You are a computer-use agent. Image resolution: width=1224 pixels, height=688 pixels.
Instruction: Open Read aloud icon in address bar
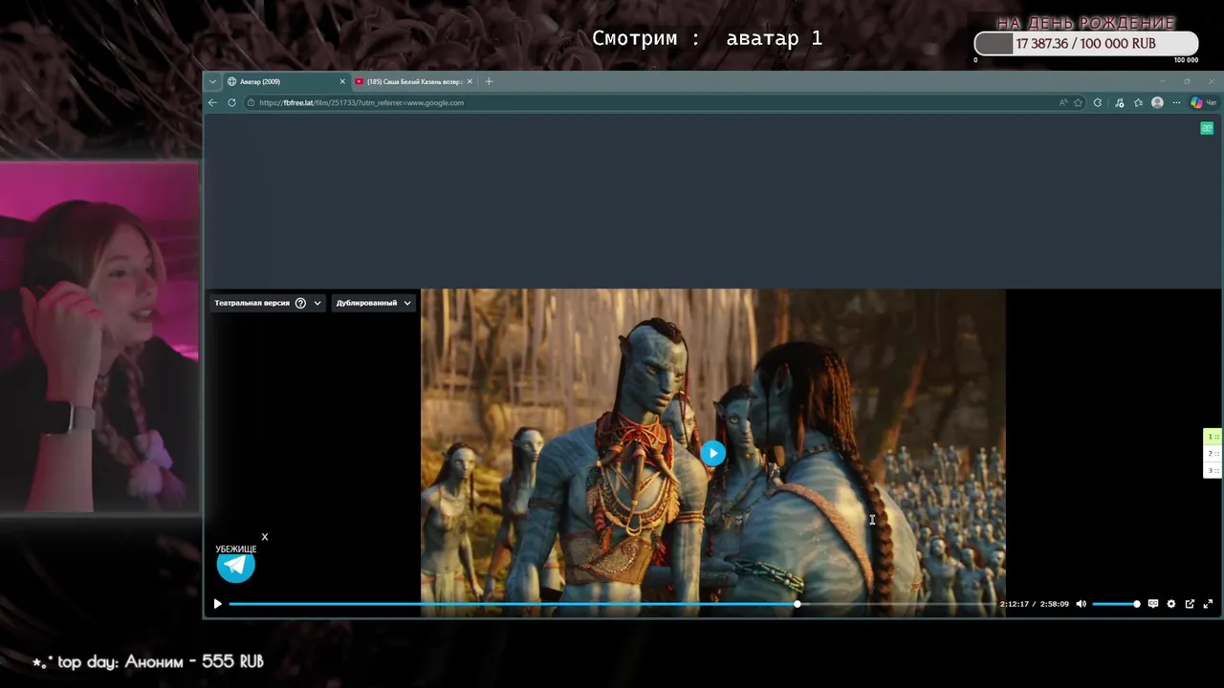1062,102
